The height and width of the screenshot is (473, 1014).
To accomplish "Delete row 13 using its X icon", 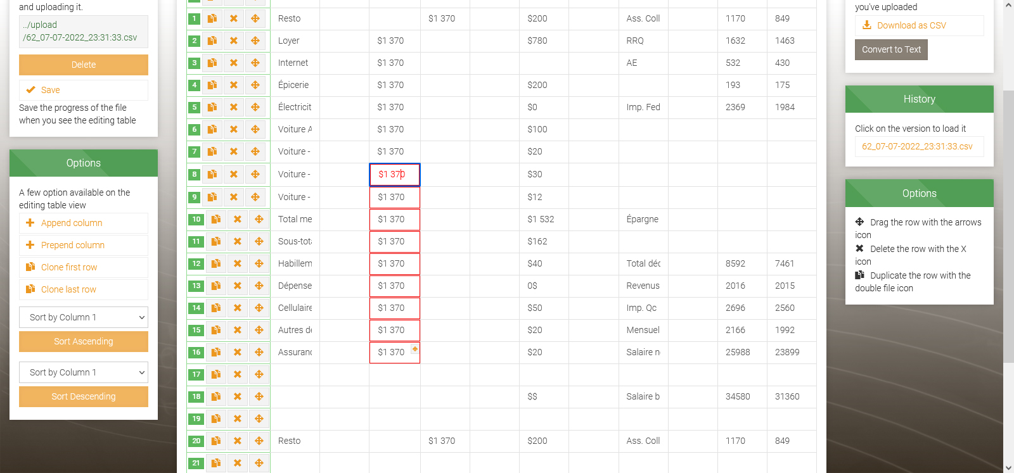I will 238,286.
